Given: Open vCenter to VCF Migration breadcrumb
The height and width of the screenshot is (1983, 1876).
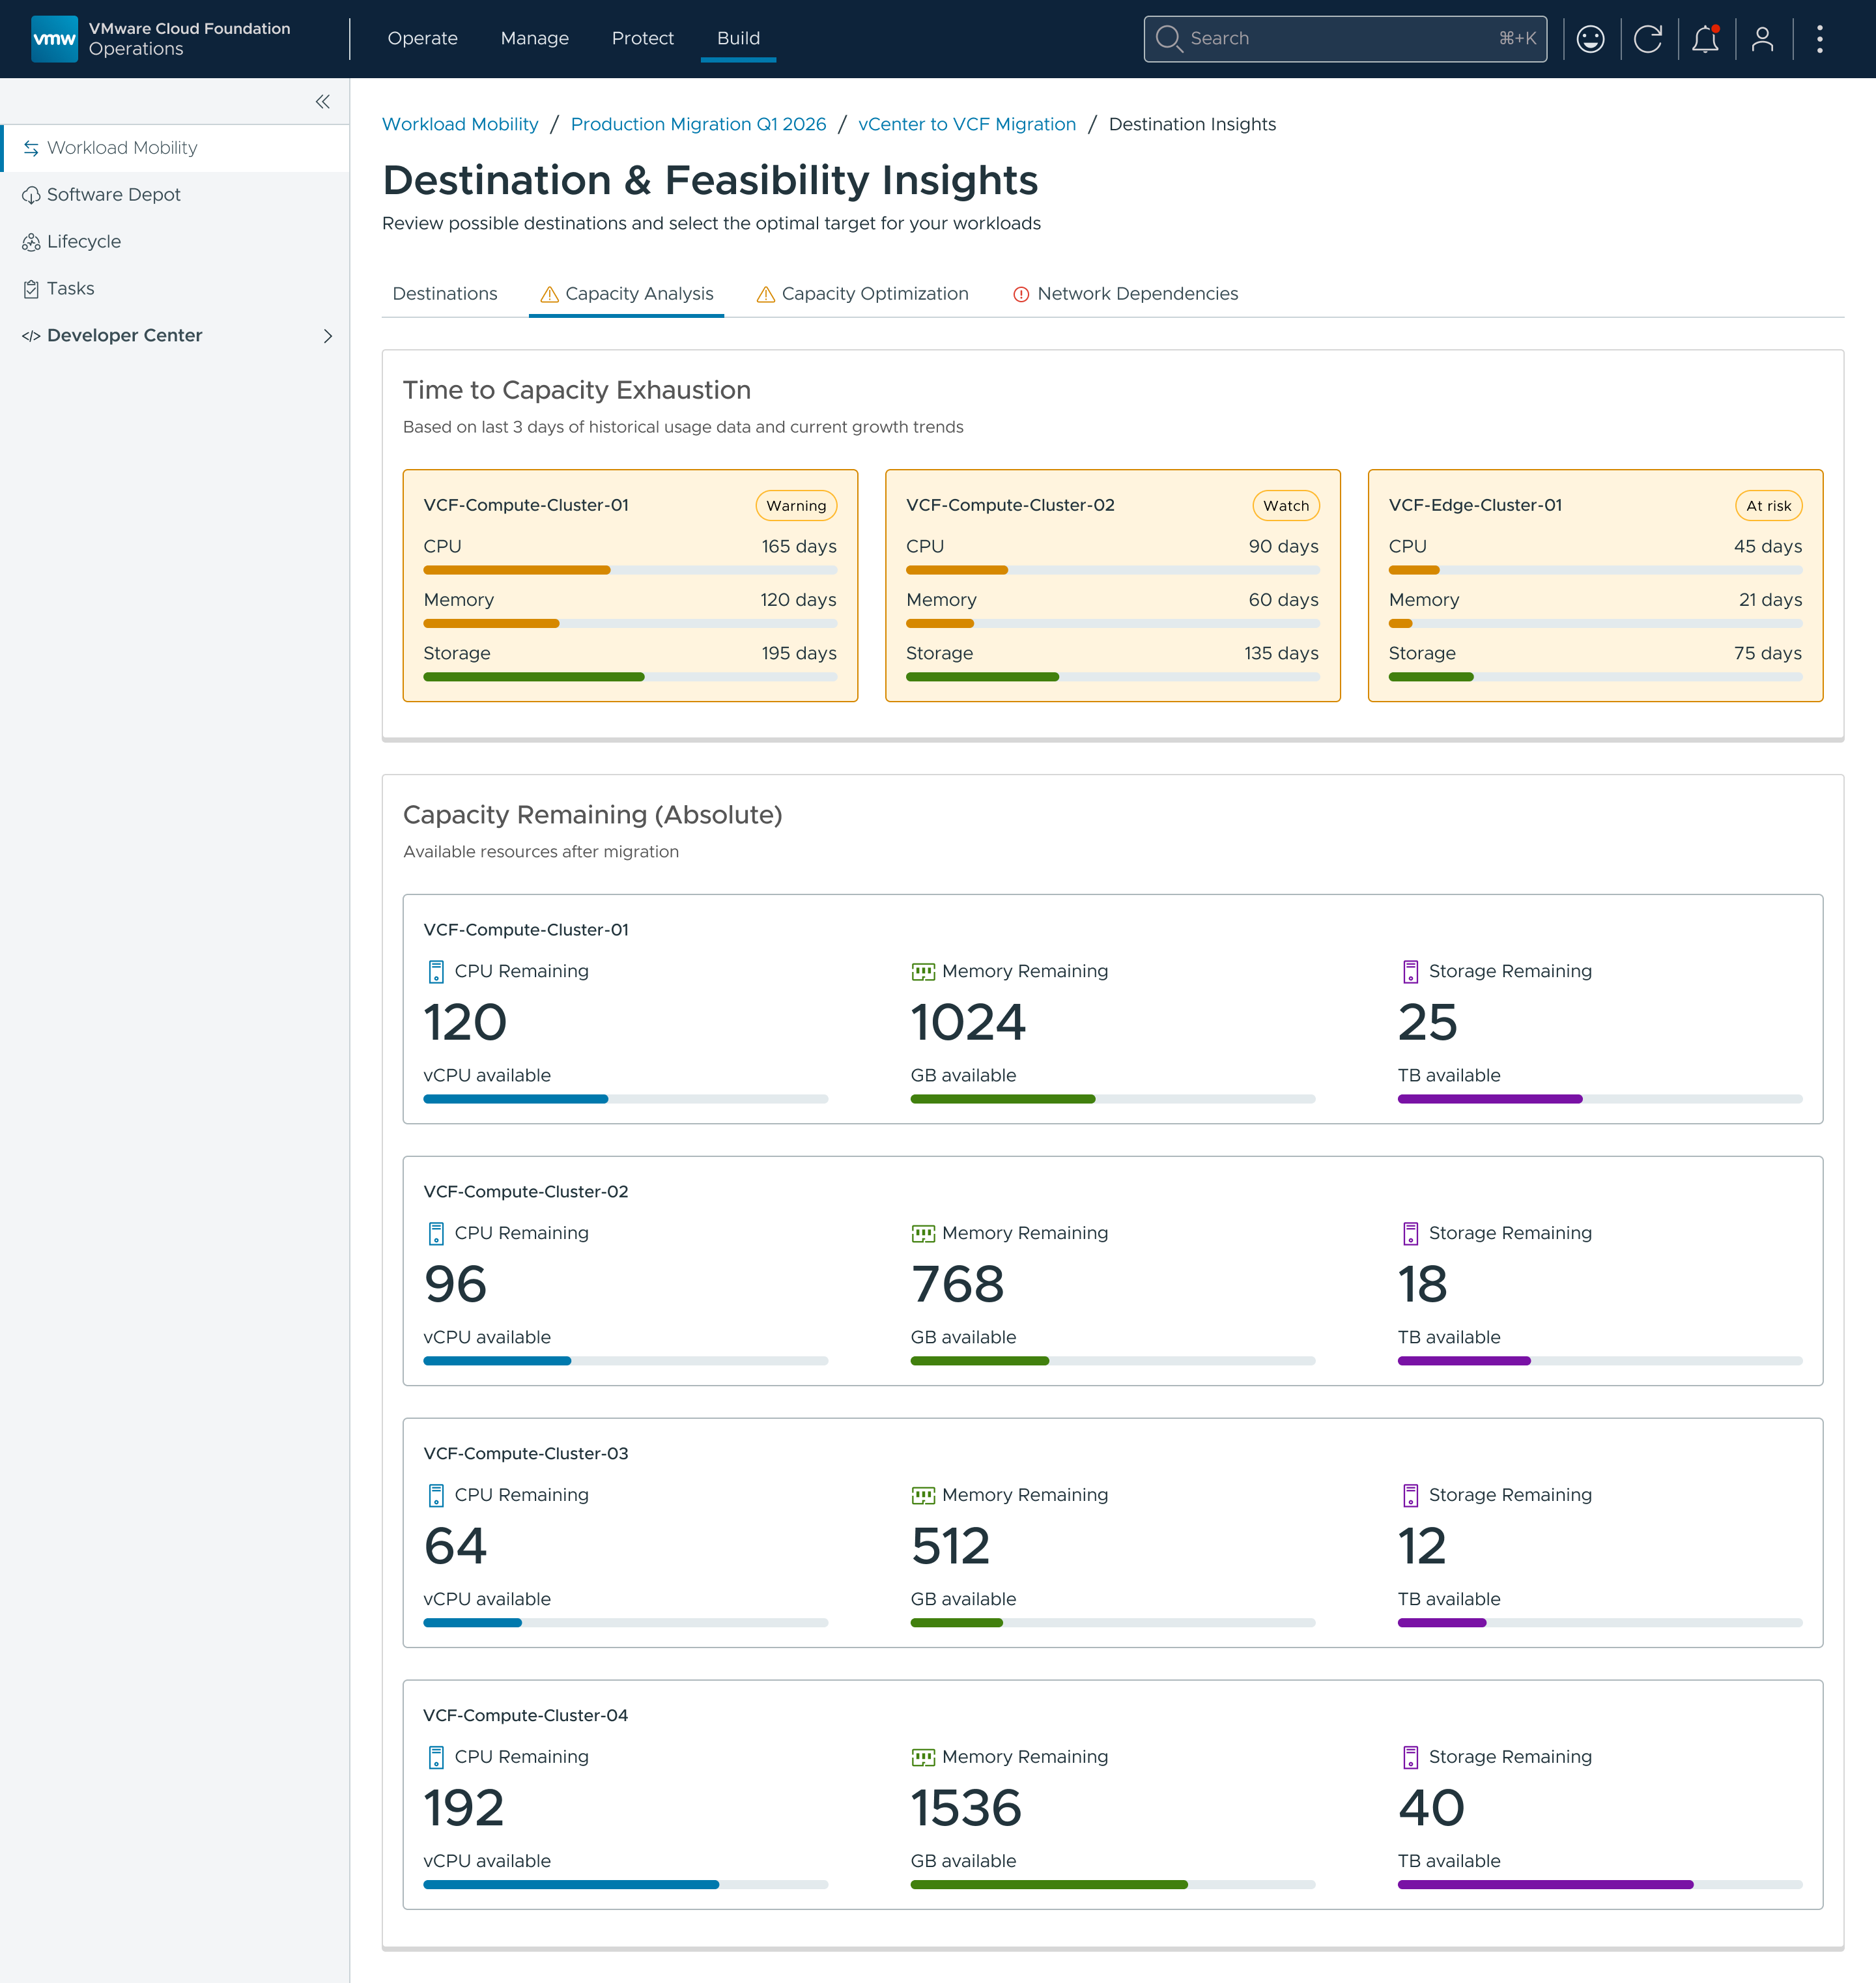Looking at the screenshot, I should [967, 125].
